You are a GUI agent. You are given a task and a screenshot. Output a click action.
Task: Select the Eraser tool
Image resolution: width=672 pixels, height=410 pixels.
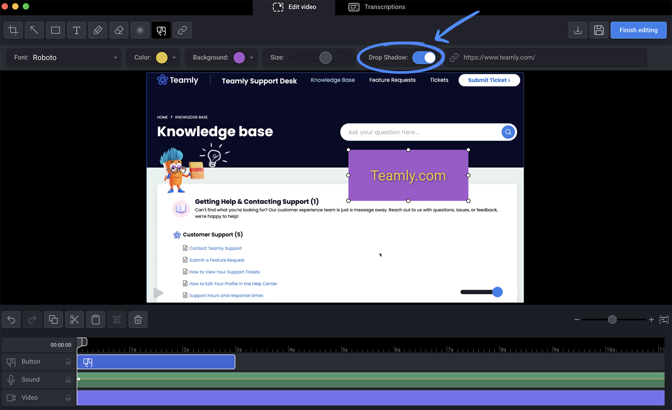(x=119, y=30)
